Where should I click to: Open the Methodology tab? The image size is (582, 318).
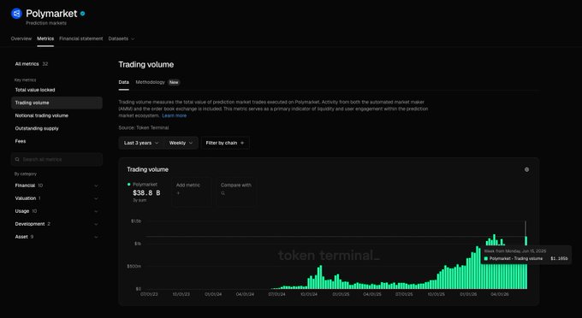tap(150, 82)
